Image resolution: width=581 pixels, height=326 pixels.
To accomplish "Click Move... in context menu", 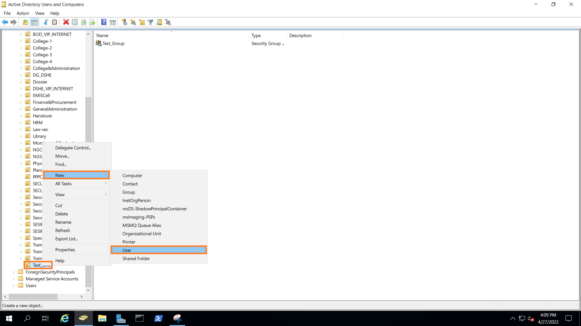I will tap(77, 156).
